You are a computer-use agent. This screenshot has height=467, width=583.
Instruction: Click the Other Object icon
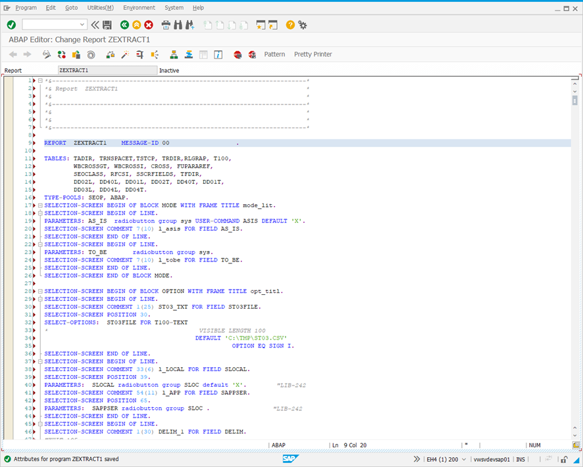pos(76,55)
